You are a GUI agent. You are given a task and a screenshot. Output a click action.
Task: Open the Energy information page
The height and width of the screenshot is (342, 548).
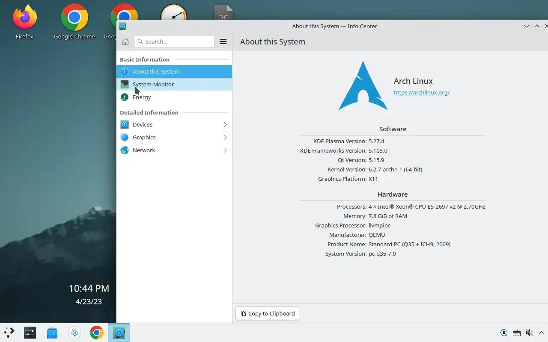click(174, 97)
